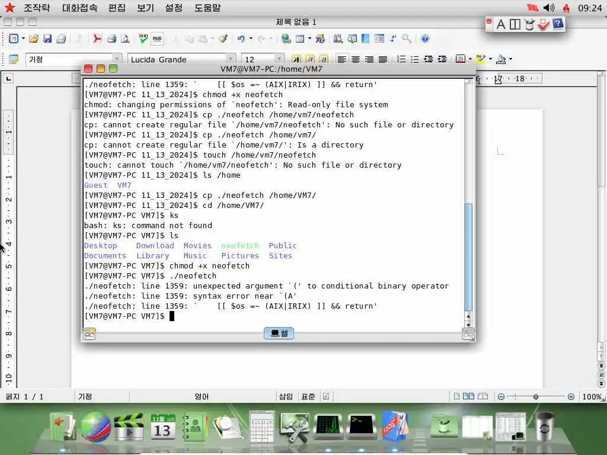This screenshot has height=455, width=607.
Task: Insert hyperlink using globe icon
Action: 286,39
